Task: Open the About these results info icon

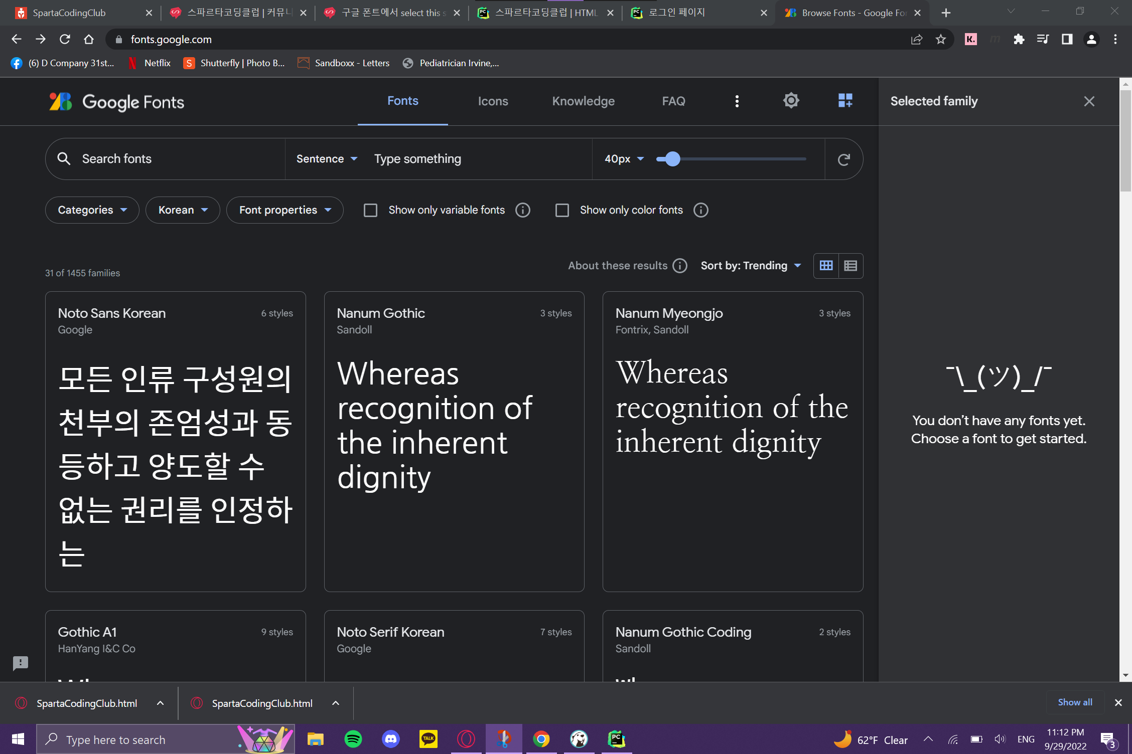Action: (680, 266)
